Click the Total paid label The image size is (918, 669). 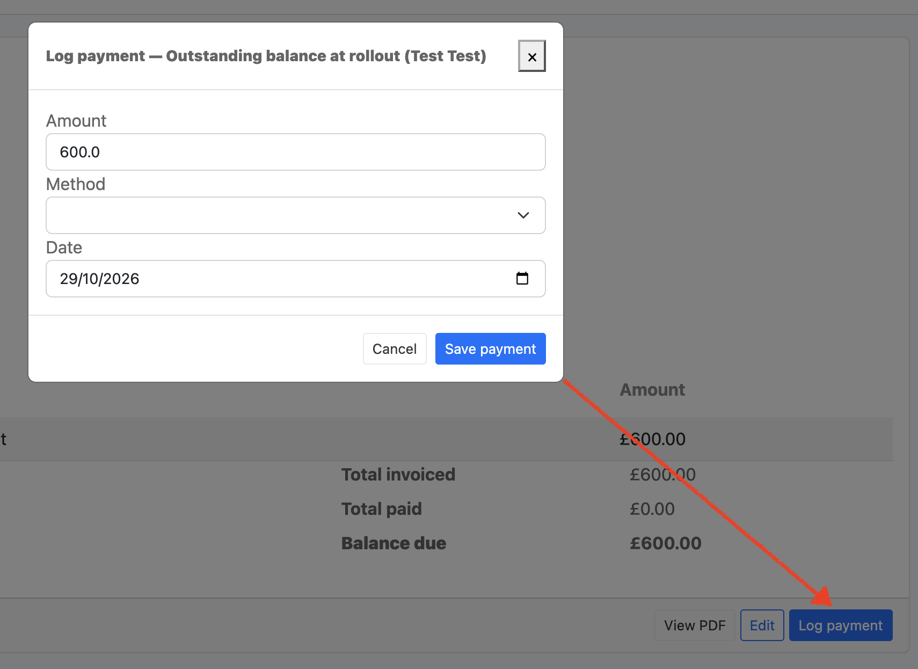pyautogui.click(x=382, y=509)
